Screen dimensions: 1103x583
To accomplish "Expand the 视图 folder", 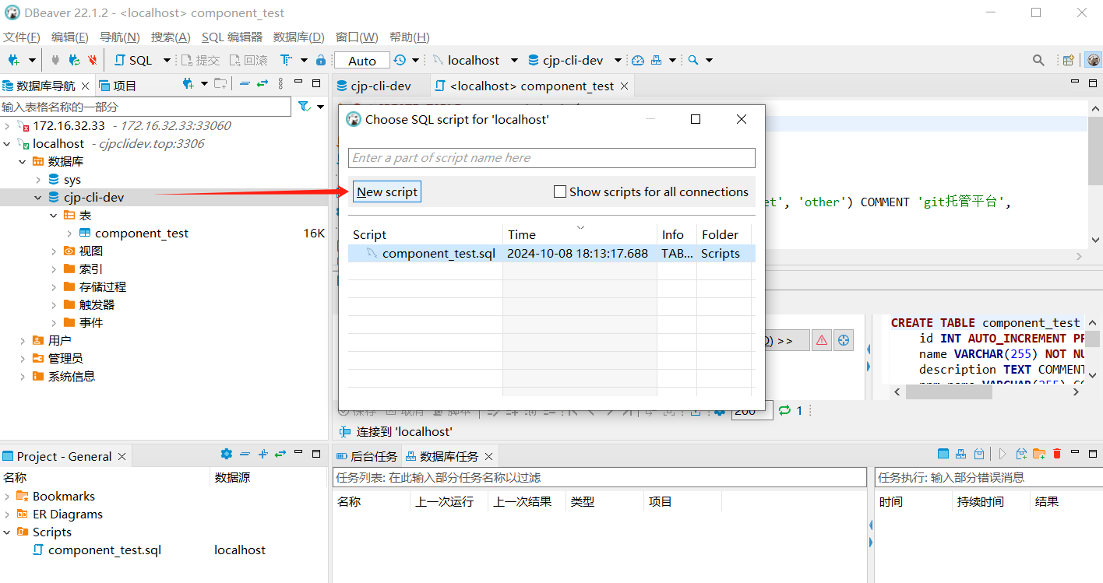I will 54,251.
